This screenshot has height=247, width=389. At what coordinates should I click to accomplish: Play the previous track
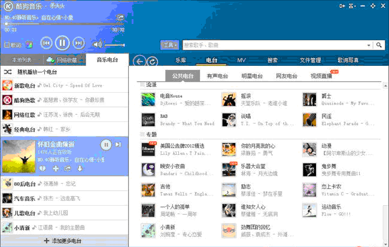click(x=47, y=43)
